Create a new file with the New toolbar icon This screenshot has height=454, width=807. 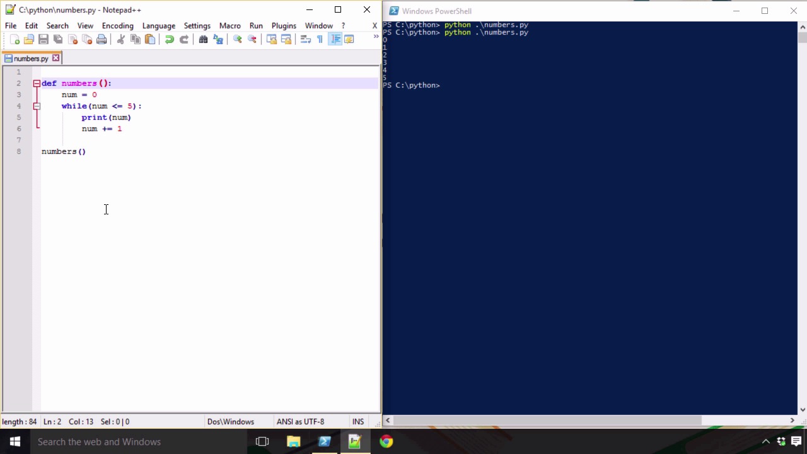click(x=15, y=39)
